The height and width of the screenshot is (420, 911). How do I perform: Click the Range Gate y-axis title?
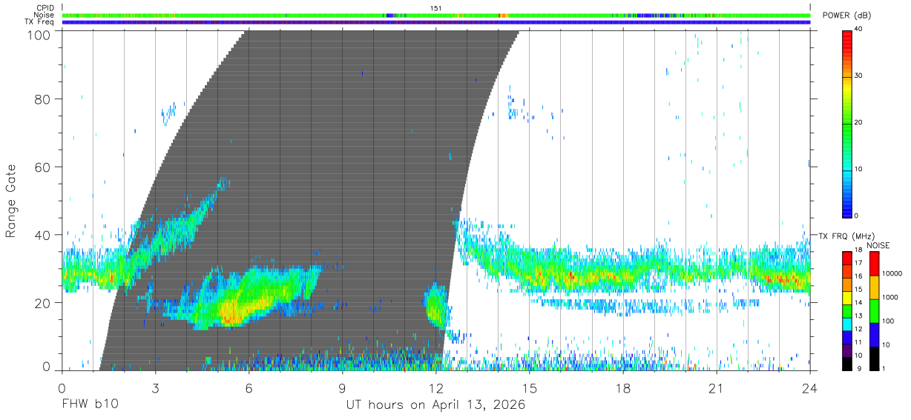pos(12,201)
